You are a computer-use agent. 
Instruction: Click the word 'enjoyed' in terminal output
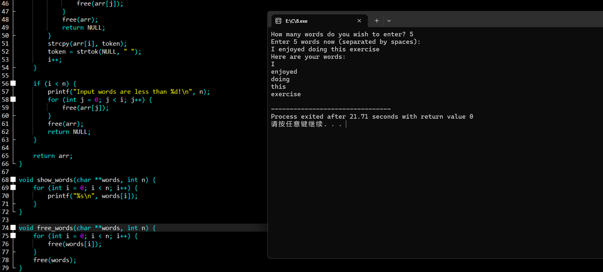point(284,72)
